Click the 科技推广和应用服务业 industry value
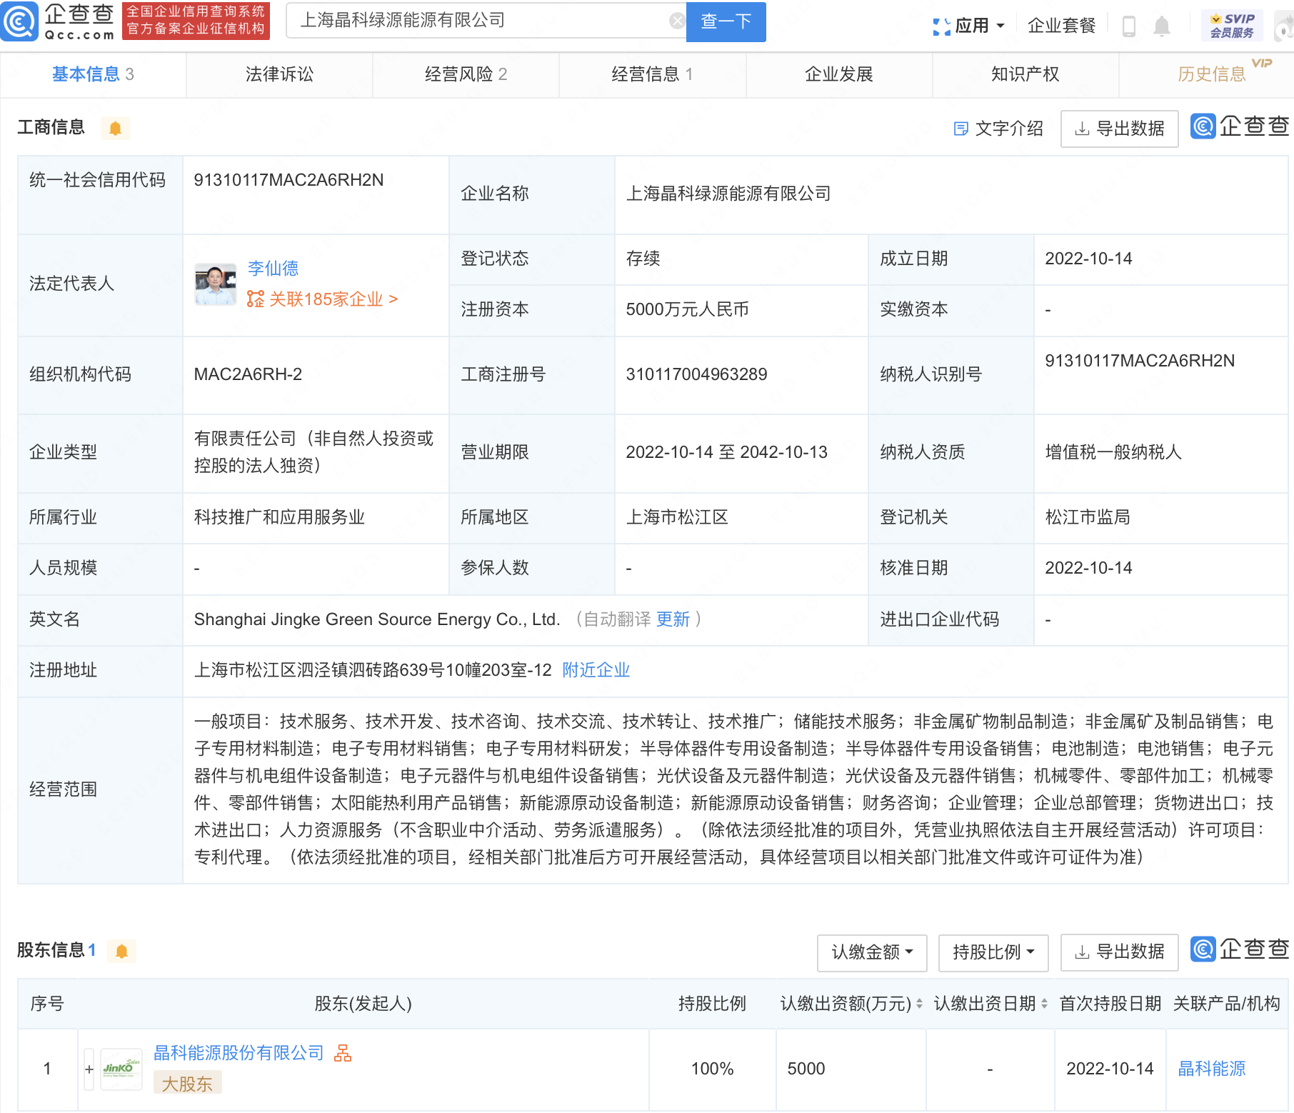This screenshot has width=1294, height=1113. pyautogui.click(x=279, y=517)
